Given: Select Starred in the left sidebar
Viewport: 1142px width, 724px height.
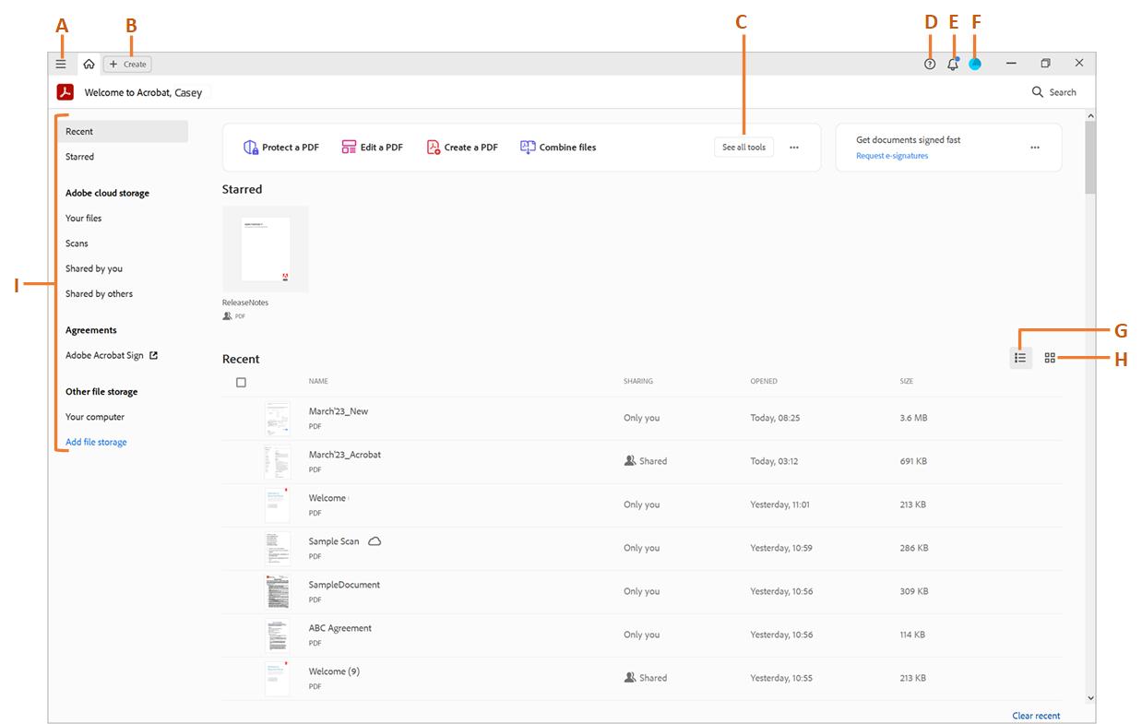Looking at the screenshot, I should coord(80,157).
